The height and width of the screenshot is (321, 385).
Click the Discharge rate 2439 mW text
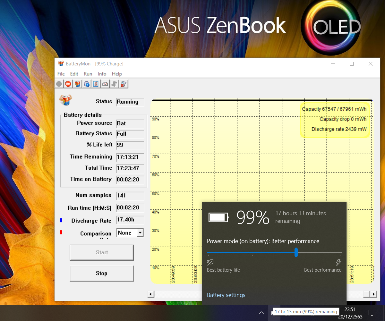click(339, 129)
